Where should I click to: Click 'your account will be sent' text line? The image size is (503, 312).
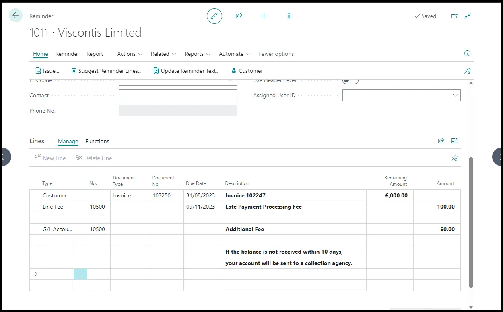pyautogui.click(x=289, y=263)
